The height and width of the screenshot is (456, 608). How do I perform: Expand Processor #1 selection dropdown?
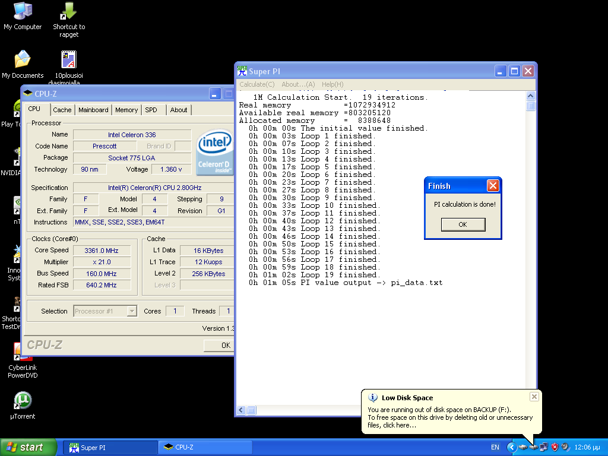pyautogui.click(x=132, y=311)
